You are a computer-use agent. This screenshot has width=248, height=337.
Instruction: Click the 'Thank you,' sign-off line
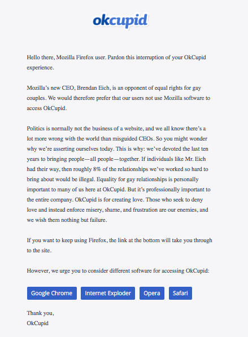point(40,313)
